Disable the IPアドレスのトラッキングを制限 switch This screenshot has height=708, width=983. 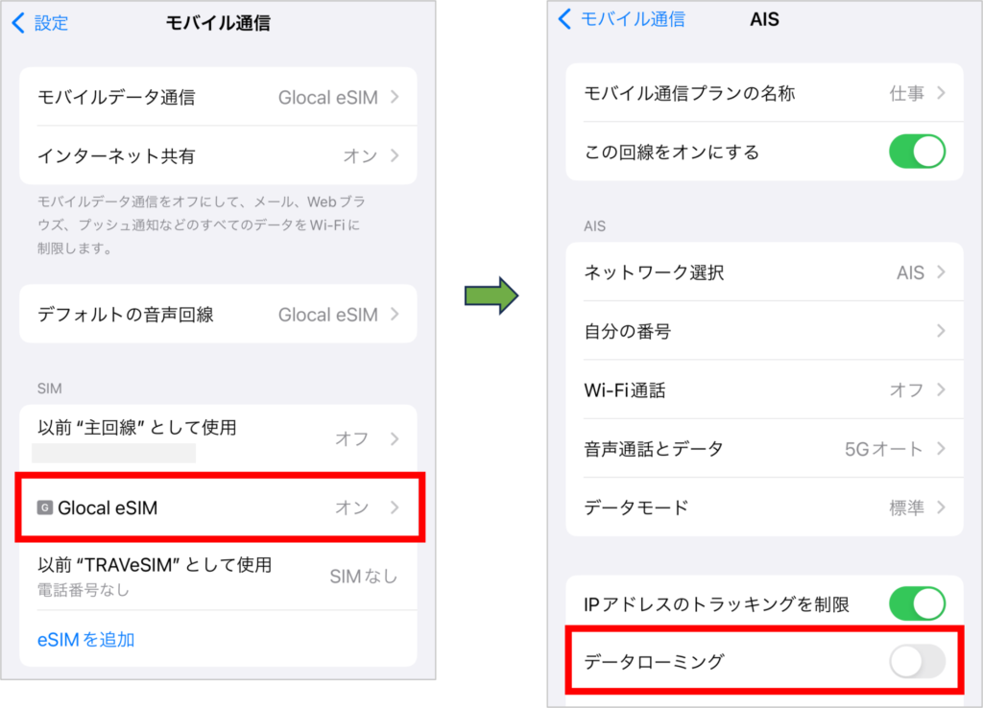click(x=917, y=604)
